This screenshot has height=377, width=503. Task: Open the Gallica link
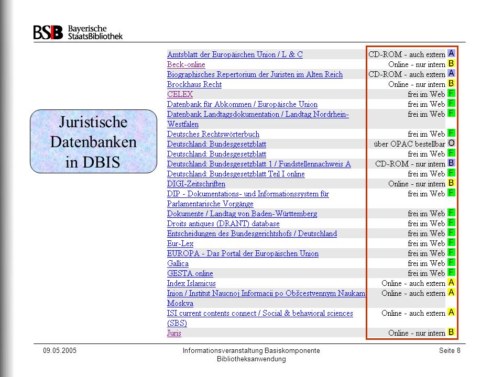point(178,263)
